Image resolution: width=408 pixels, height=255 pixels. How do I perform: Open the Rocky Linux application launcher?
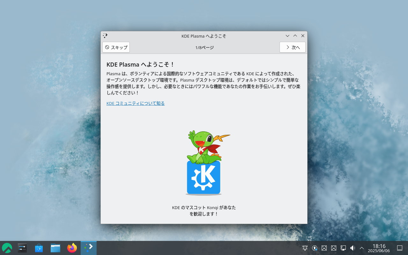7,248
